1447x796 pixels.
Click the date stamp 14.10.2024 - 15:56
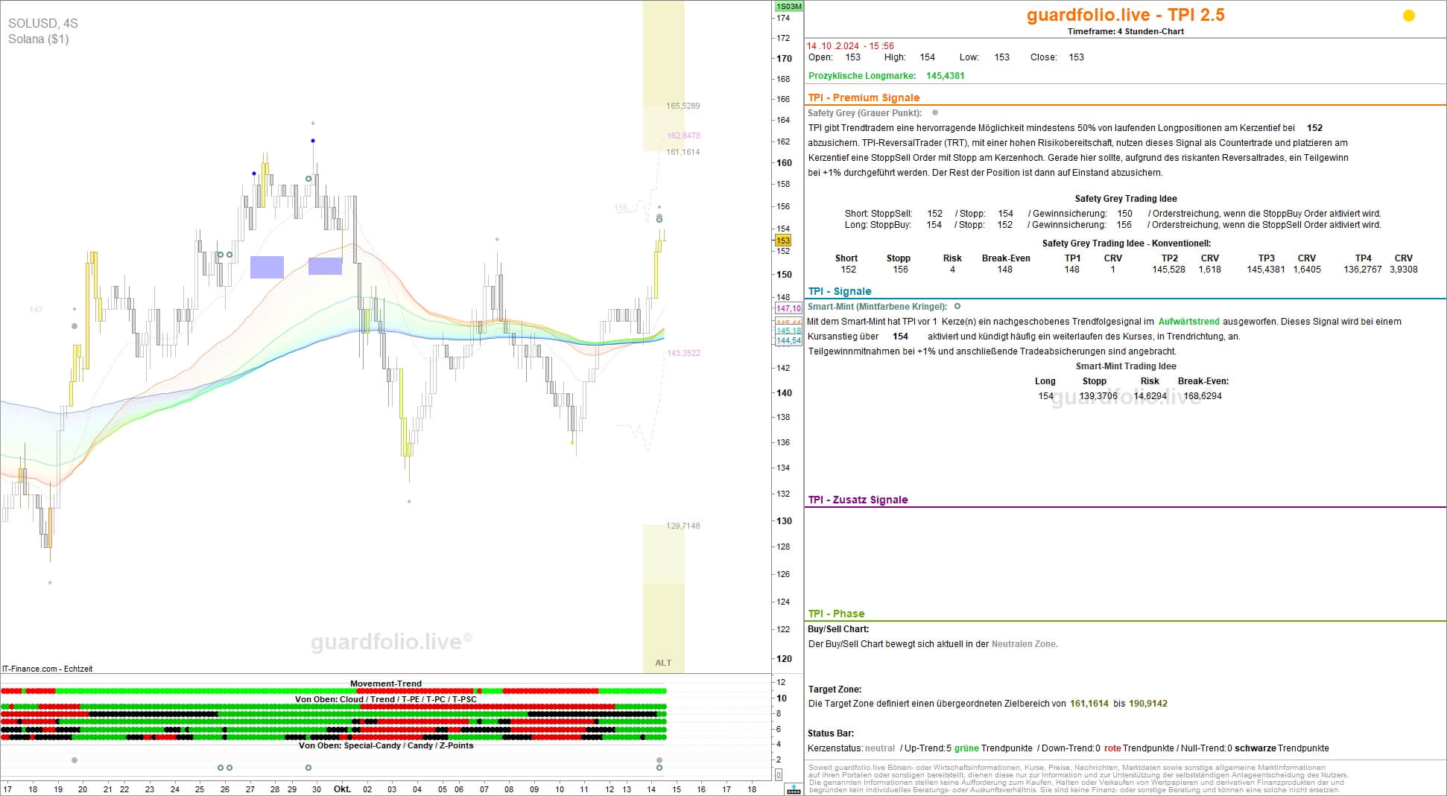850,46
